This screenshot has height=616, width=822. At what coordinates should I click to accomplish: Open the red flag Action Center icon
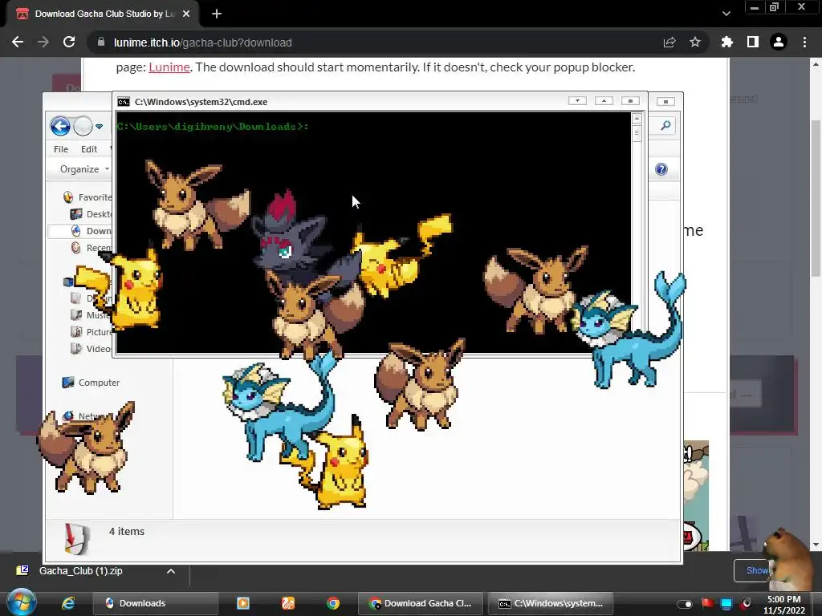point(707,603)
